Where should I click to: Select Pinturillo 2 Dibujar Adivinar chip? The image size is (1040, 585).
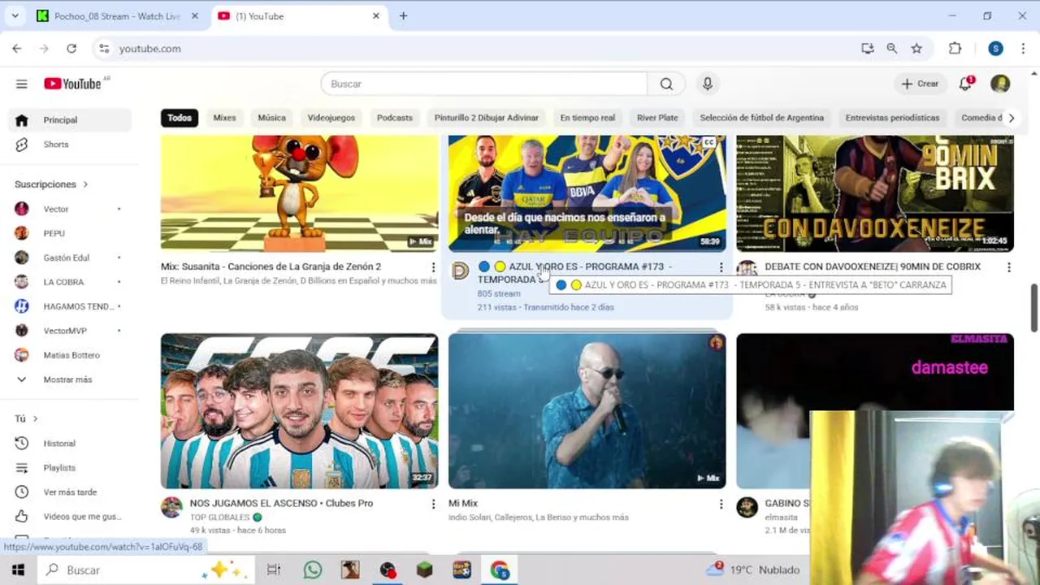(486, 118)
